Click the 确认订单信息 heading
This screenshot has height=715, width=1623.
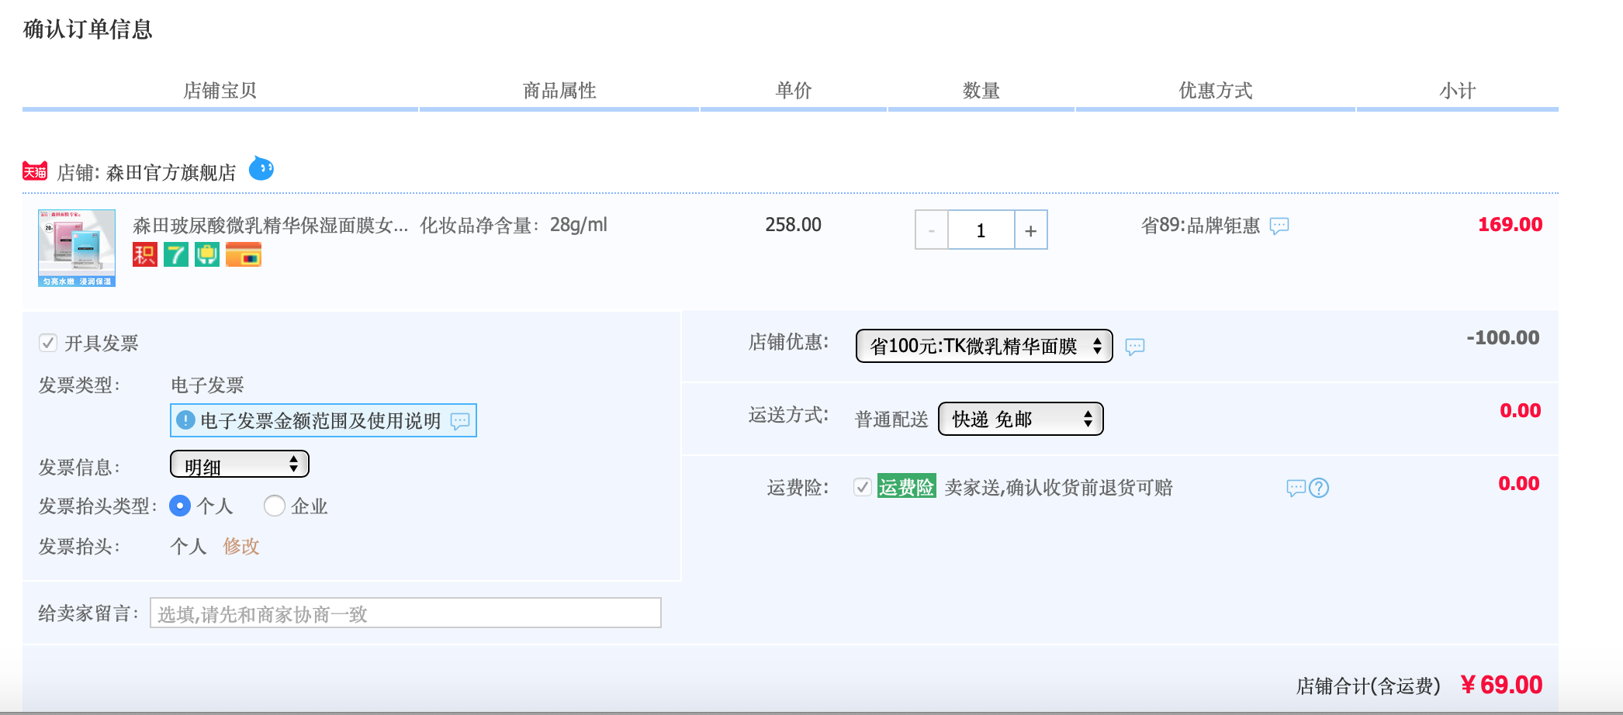coord(88,29)
